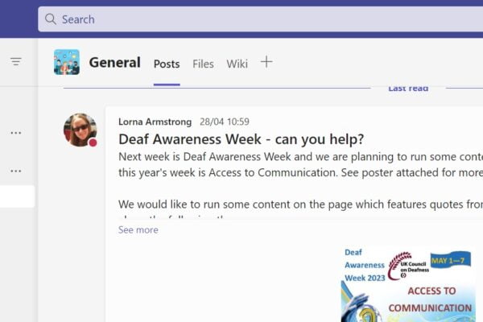Open the filter icon in left pane
Viewport: 483px width, 322px height.
[x=16, y=61]
